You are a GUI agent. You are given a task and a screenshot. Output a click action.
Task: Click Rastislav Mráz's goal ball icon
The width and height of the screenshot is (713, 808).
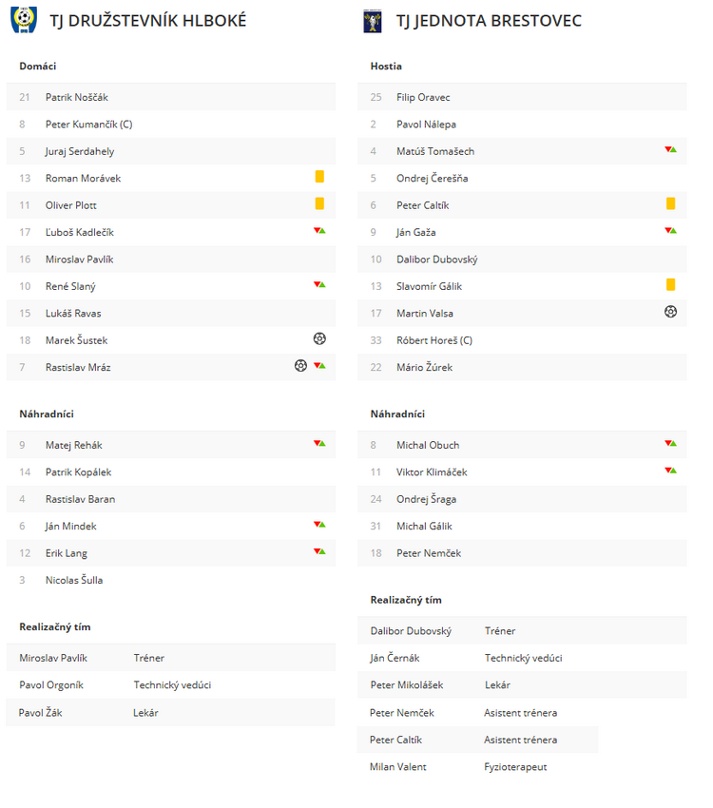coord(300,365)
